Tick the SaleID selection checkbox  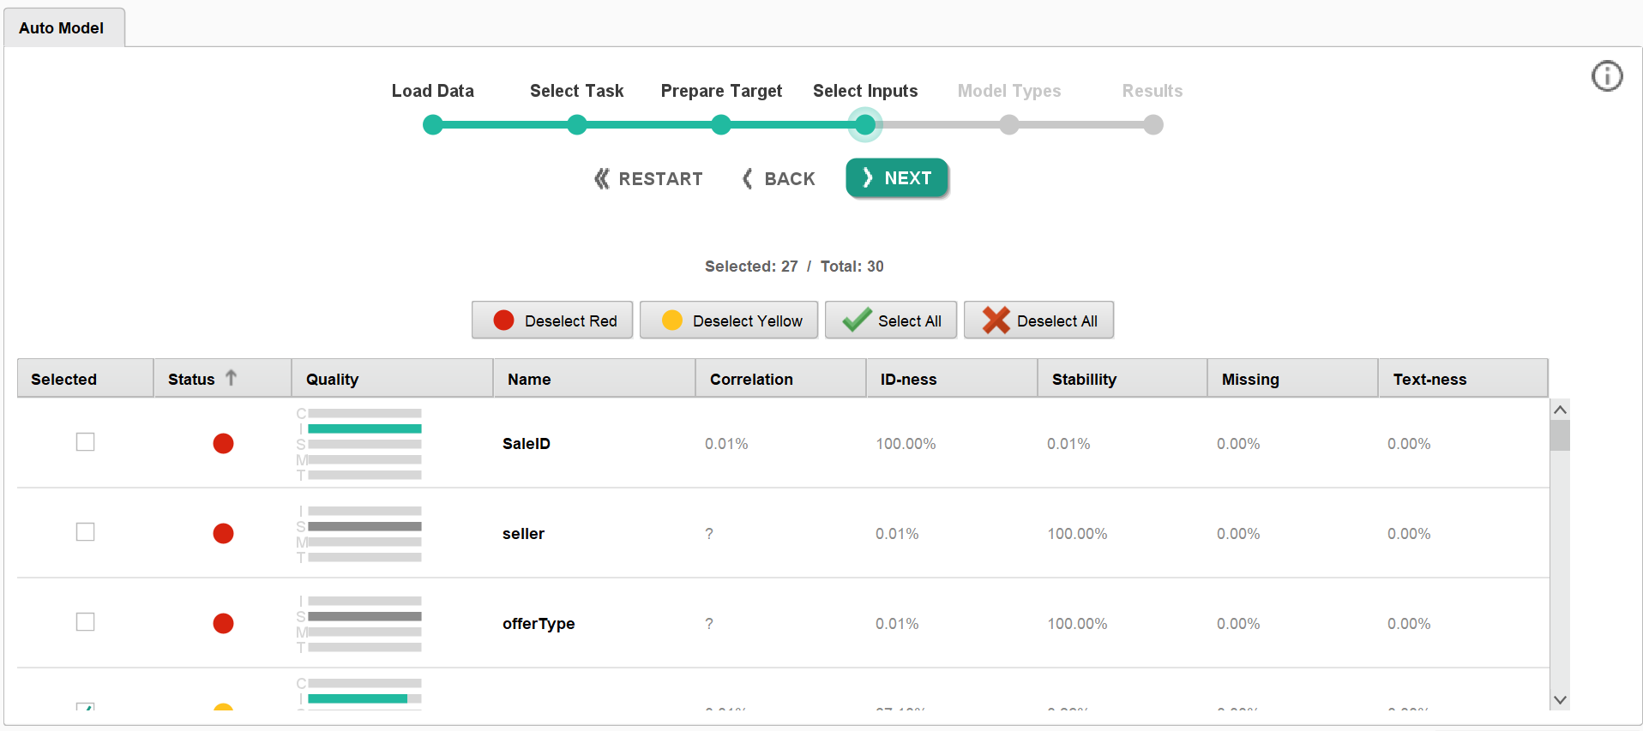[x=86, y=442]
